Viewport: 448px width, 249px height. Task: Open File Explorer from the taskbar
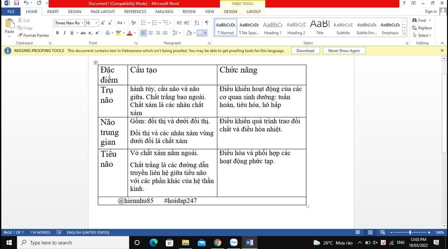point(185,242)
